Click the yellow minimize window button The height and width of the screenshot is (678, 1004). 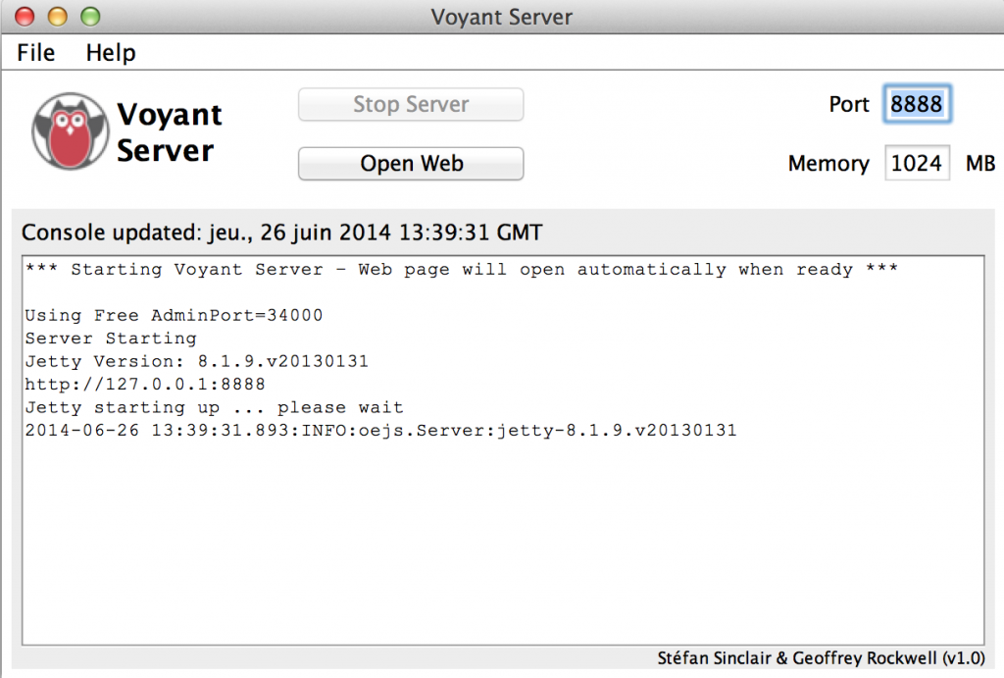(58, 17)
